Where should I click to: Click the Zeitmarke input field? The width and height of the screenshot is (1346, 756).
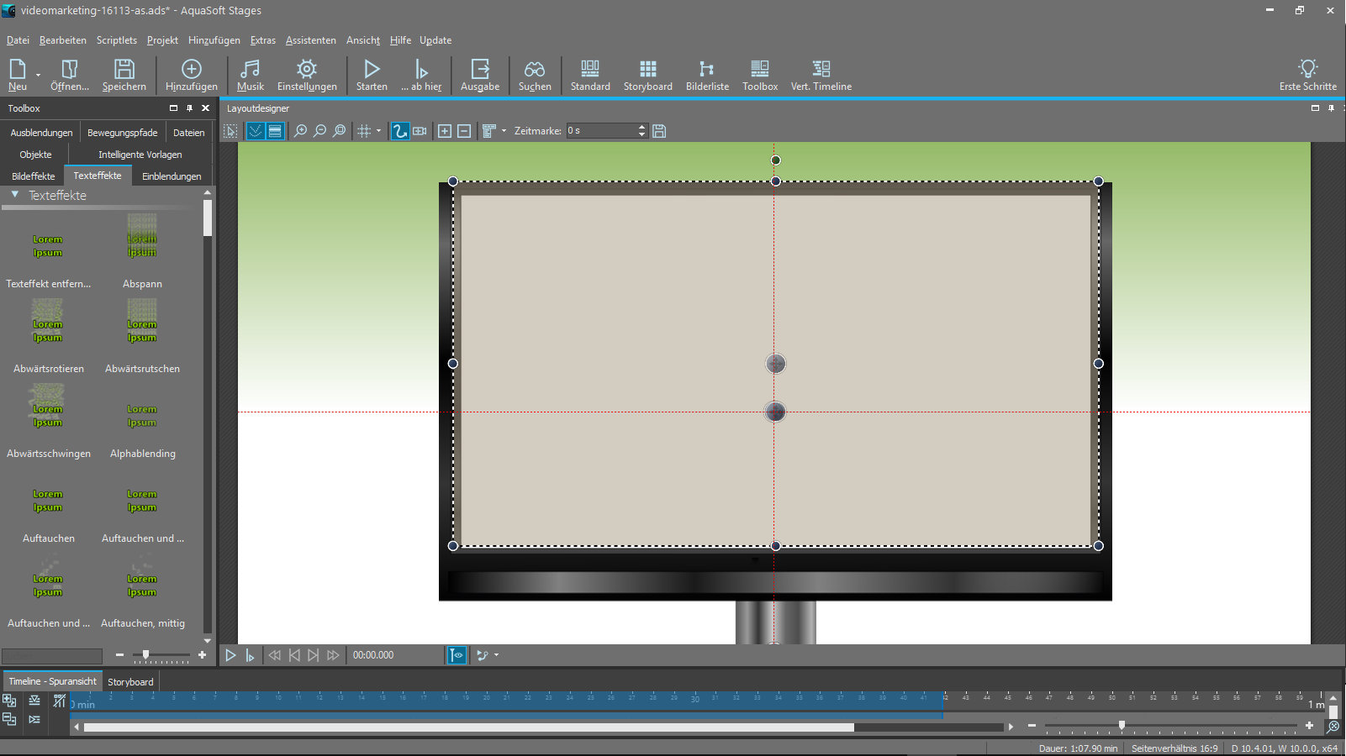coord(600,131)
